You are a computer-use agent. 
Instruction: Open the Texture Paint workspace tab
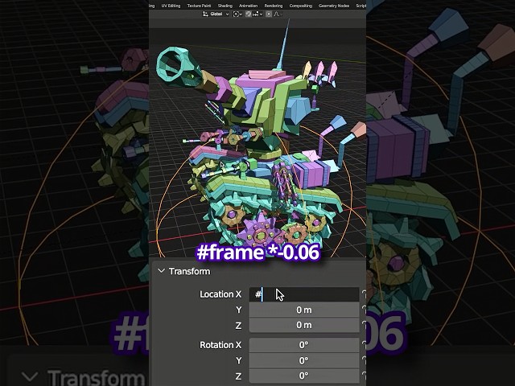click(199, 6)
